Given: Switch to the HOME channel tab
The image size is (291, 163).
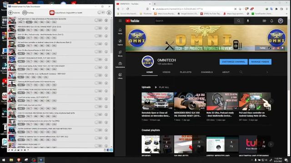Looking at the screenshot, I should coord(150,72).
